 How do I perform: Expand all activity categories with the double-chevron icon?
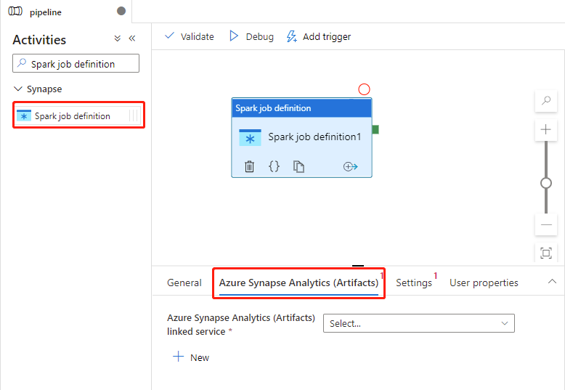117,38
